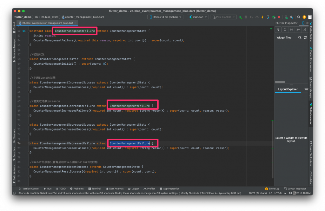Open Favorites tool window

click(x=14, y=154)
